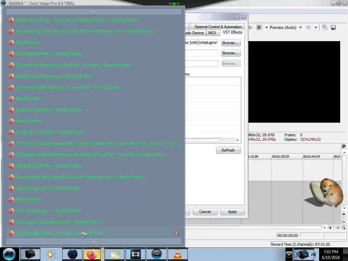Click the Vstplugins folder path field
348x261 pixels.
(x=202, y=42)
